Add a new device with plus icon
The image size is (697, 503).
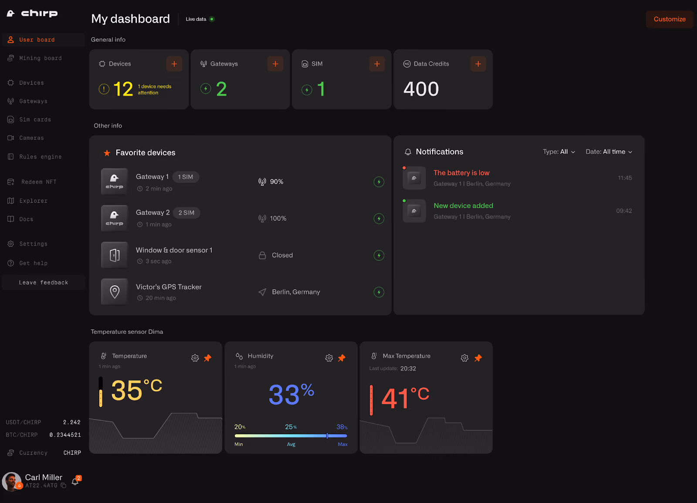[174, 64]
